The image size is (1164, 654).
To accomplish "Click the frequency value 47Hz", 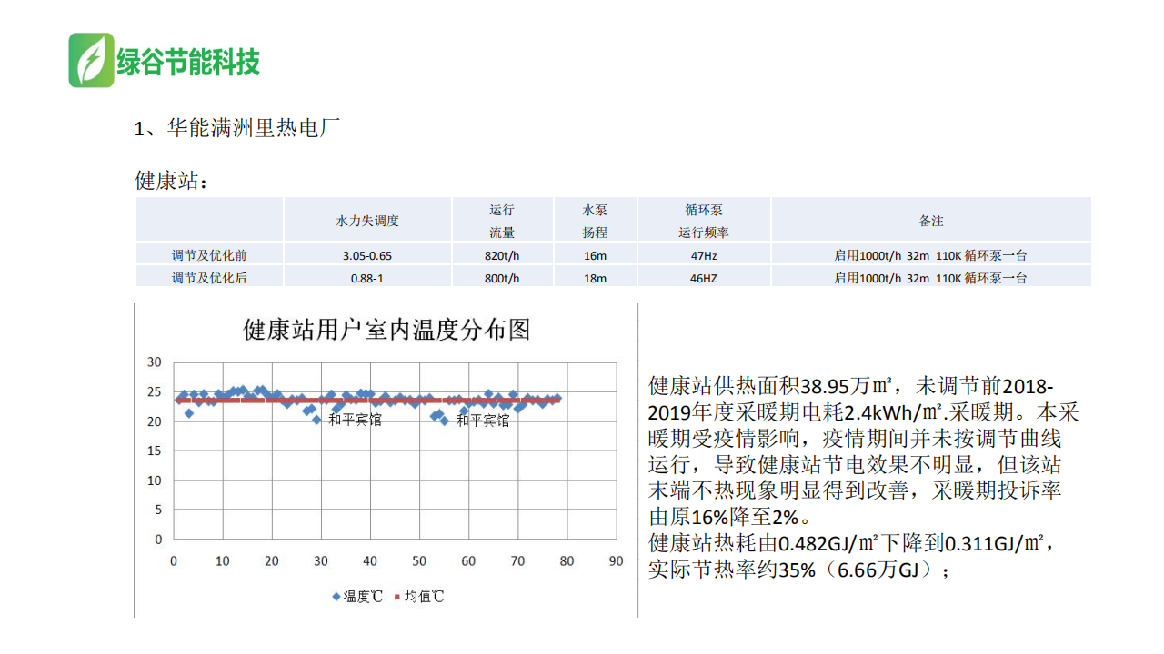I will (x=704, y=256).
